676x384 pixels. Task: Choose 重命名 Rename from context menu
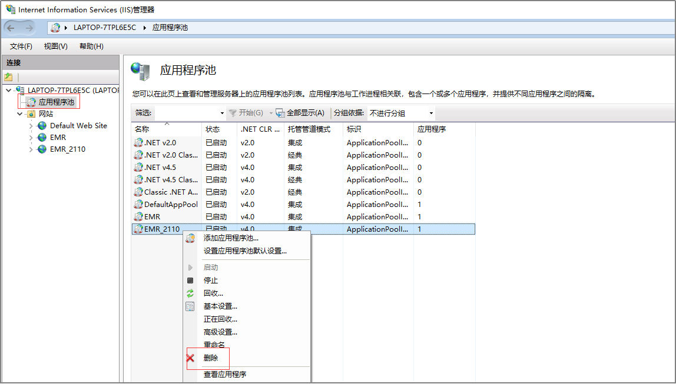pos(214,345)
